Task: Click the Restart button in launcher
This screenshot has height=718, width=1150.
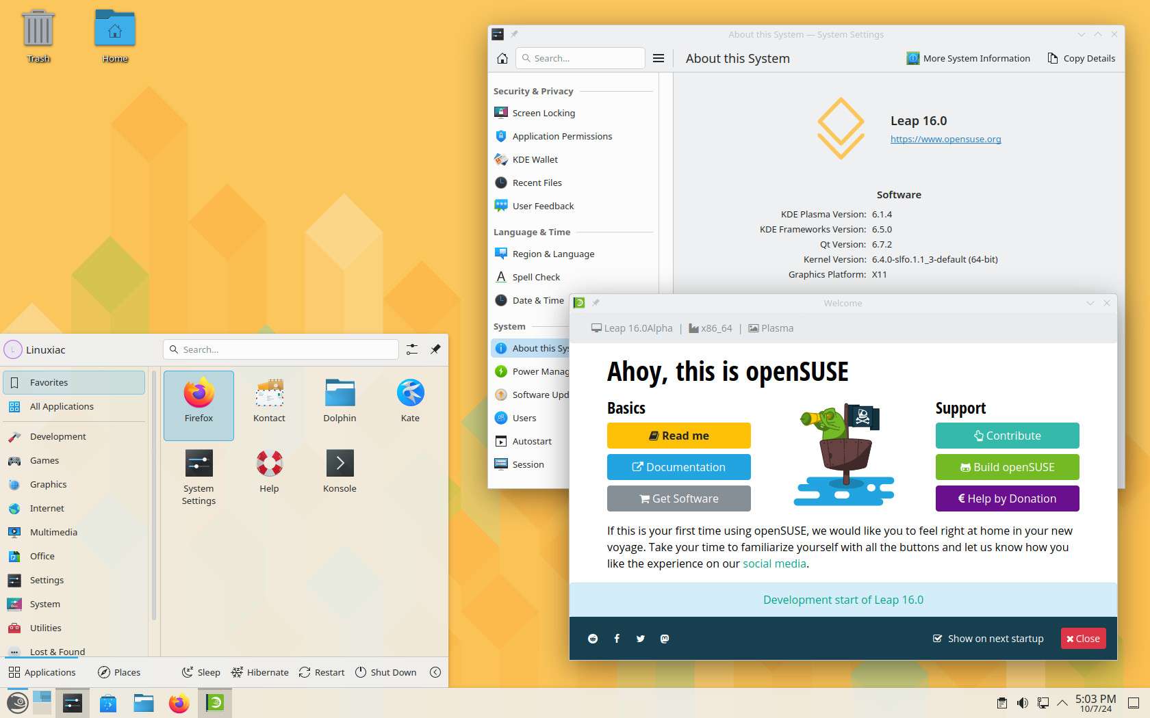Action: (x=322, y=672)
